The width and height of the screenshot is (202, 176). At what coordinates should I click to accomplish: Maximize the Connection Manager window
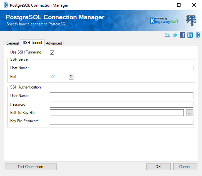point(179,5)
